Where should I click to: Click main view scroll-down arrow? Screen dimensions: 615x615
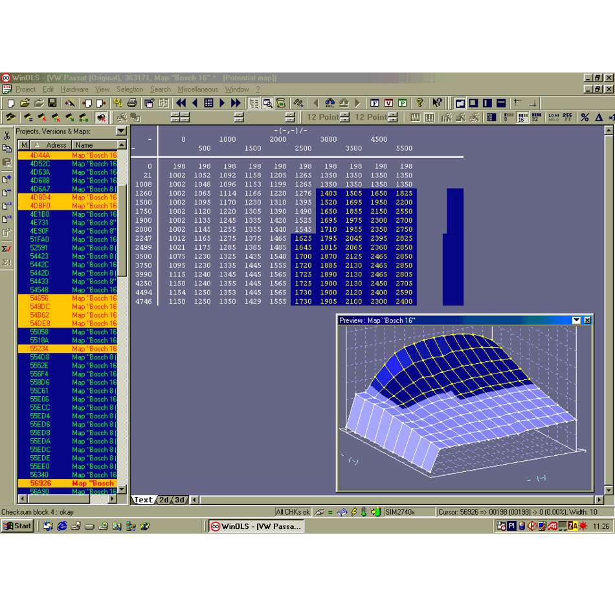click(609, 490)
